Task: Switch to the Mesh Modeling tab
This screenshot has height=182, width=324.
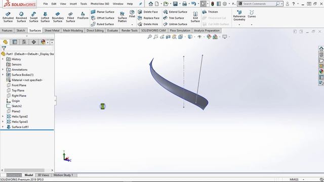Action: tap(73, 30)
